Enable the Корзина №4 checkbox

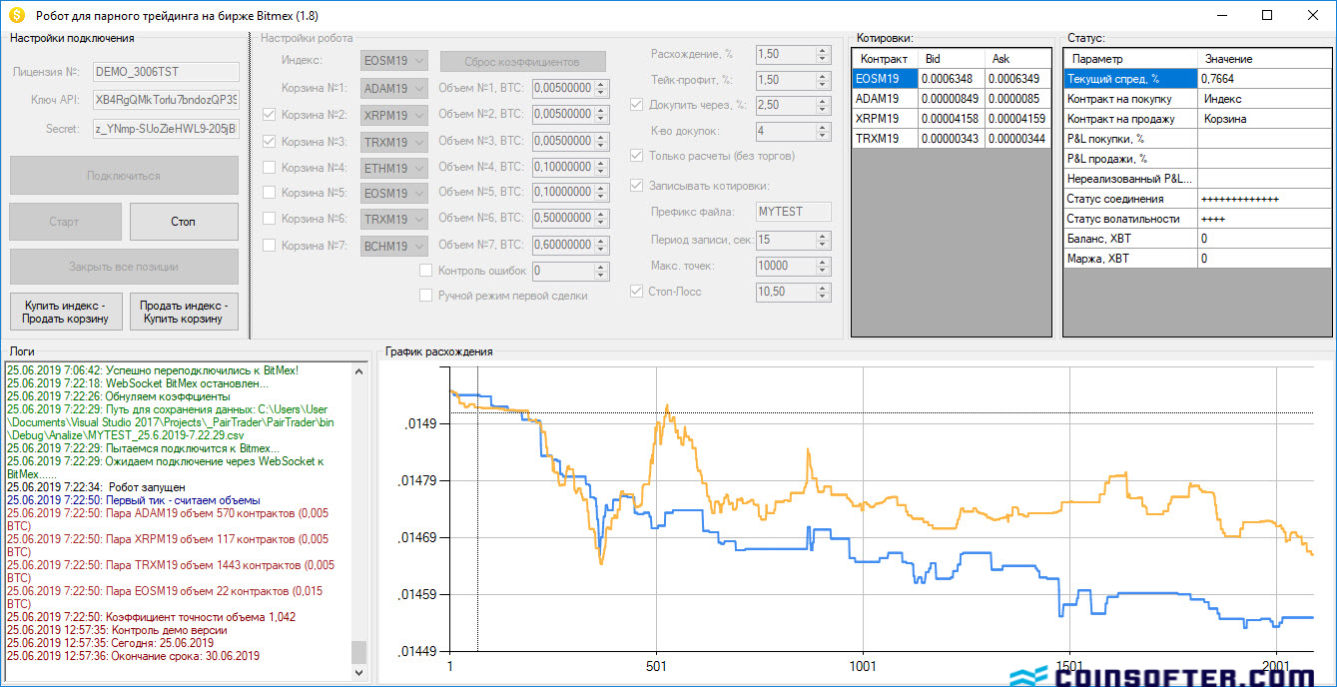coord(269,167)
